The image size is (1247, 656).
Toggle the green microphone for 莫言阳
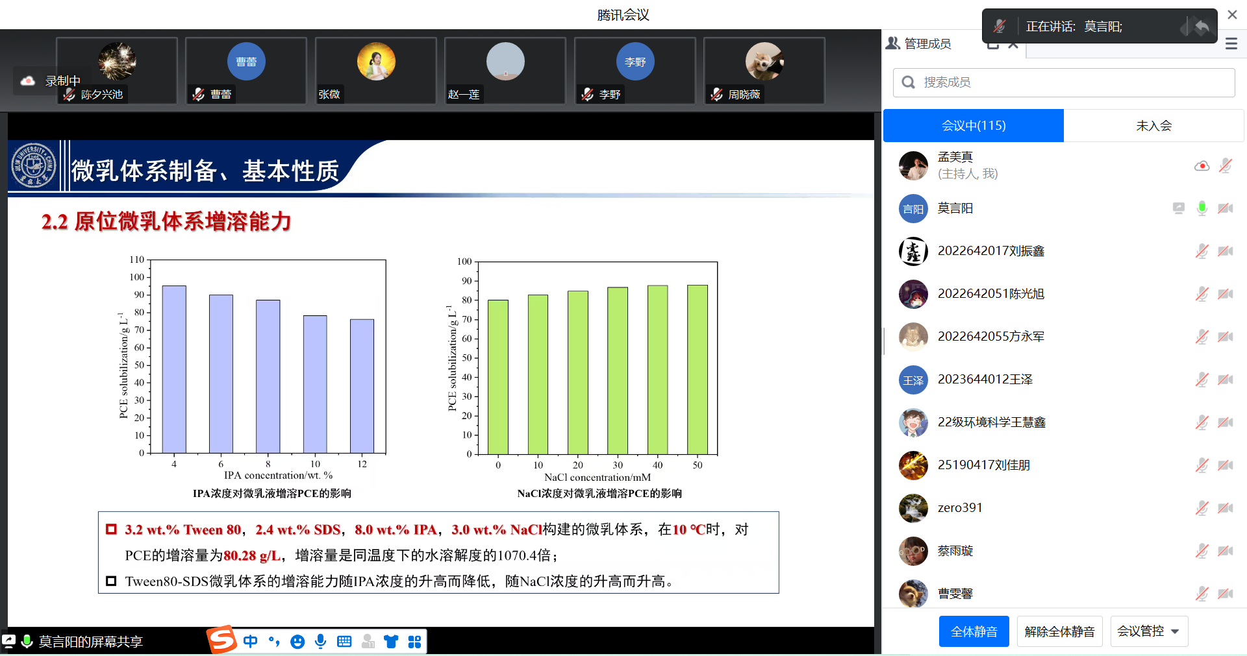pyautogui.click(x=1202, y=208)
